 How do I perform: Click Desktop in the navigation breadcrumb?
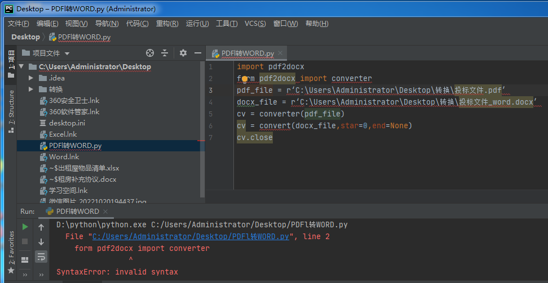click(25, 37)
